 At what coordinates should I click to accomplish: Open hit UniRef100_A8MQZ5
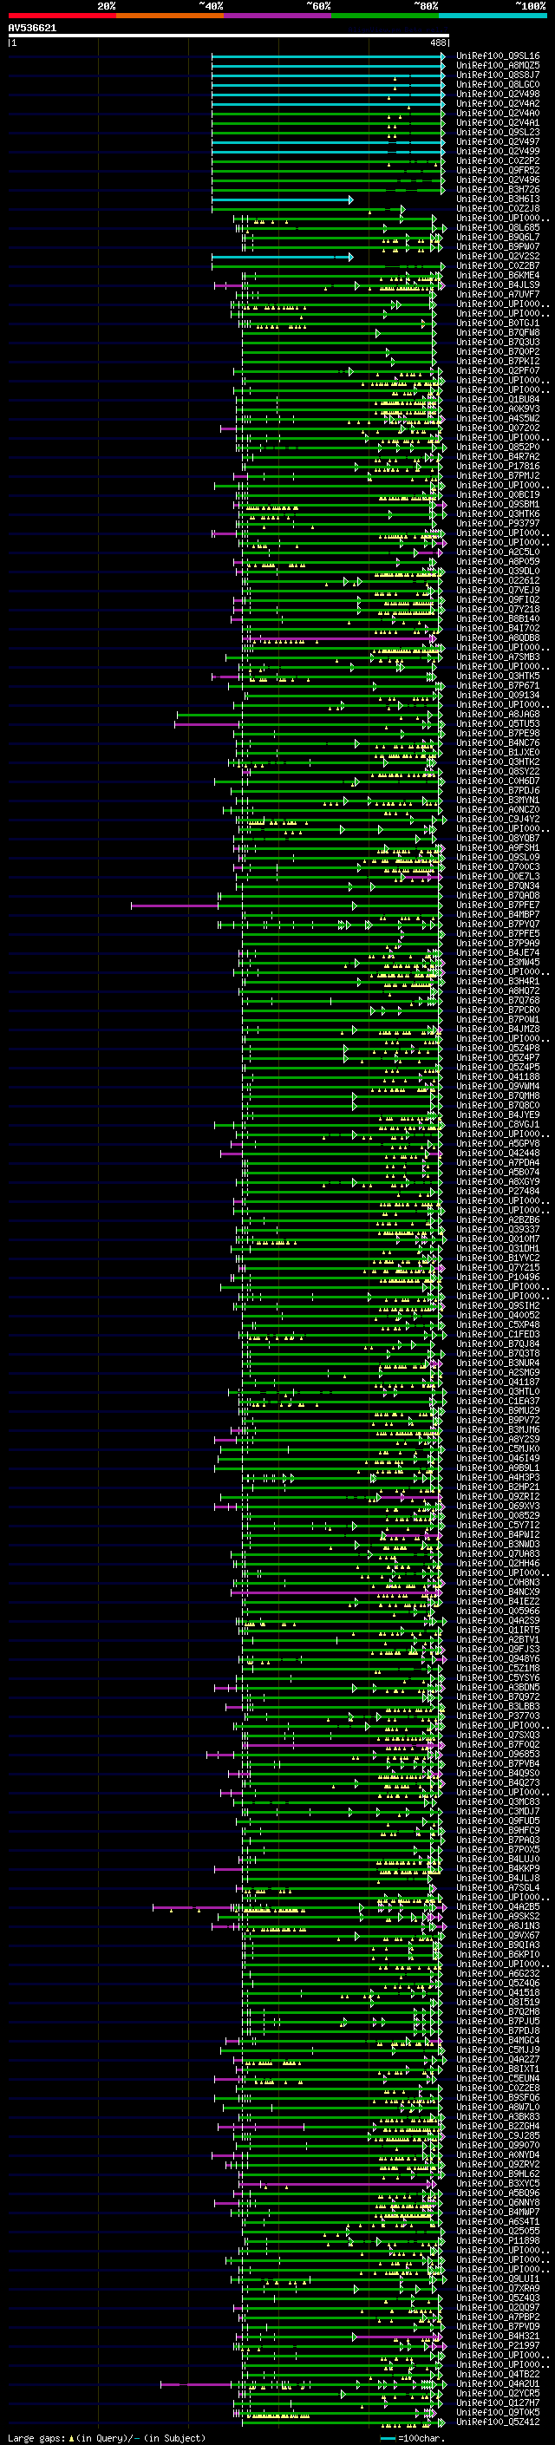tap(497, 66)
